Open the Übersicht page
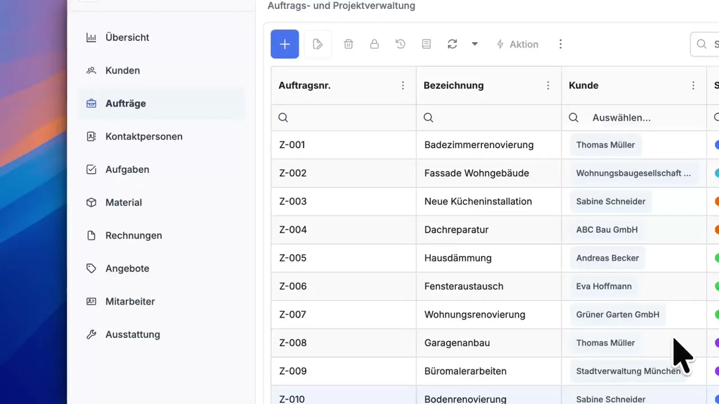Viewport: 719px width, 404px height. [x=128, y=37]
